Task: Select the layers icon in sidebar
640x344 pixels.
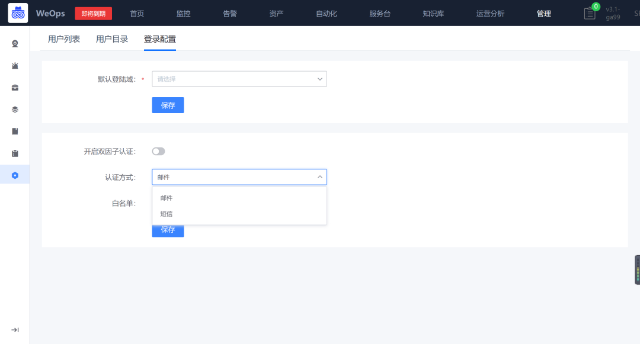Action: (x=14, y=109)
